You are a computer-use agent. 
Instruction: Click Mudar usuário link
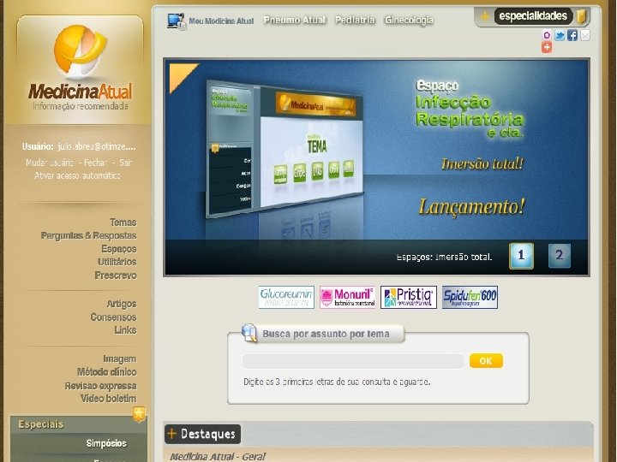[50, 163]
